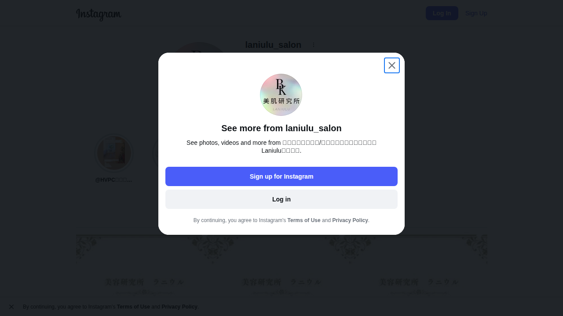
Task: Open Terms of Use in bottom banner
Action: [x=133, y=307]
